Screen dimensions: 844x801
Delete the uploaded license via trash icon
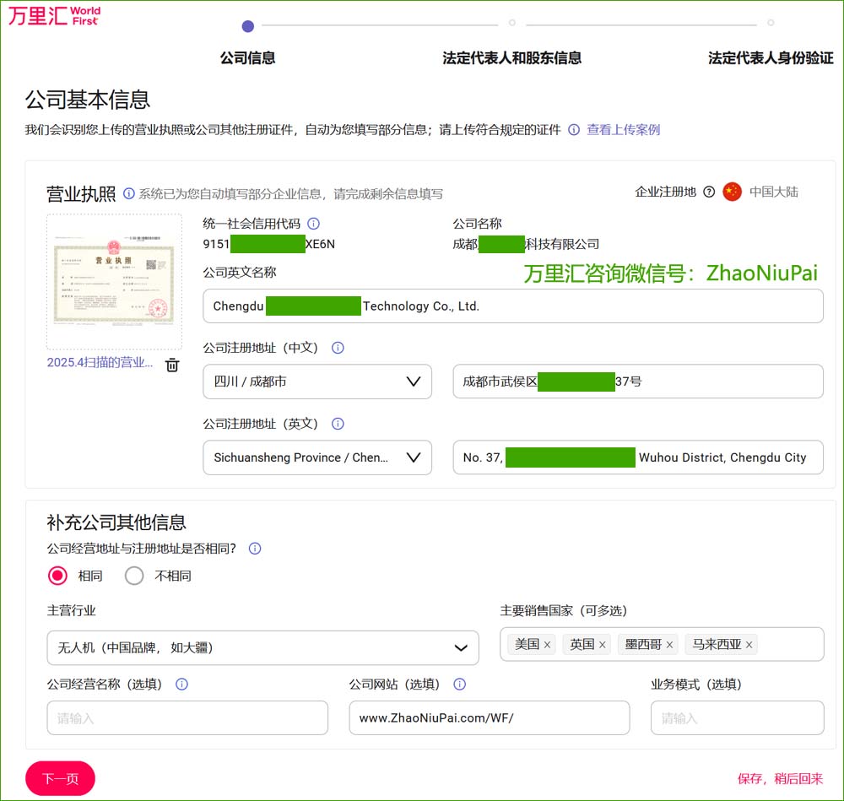[x=171, y=365]
